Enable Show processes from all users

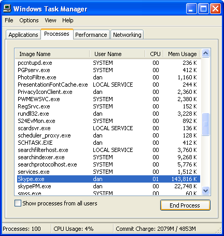pos(18,203)
